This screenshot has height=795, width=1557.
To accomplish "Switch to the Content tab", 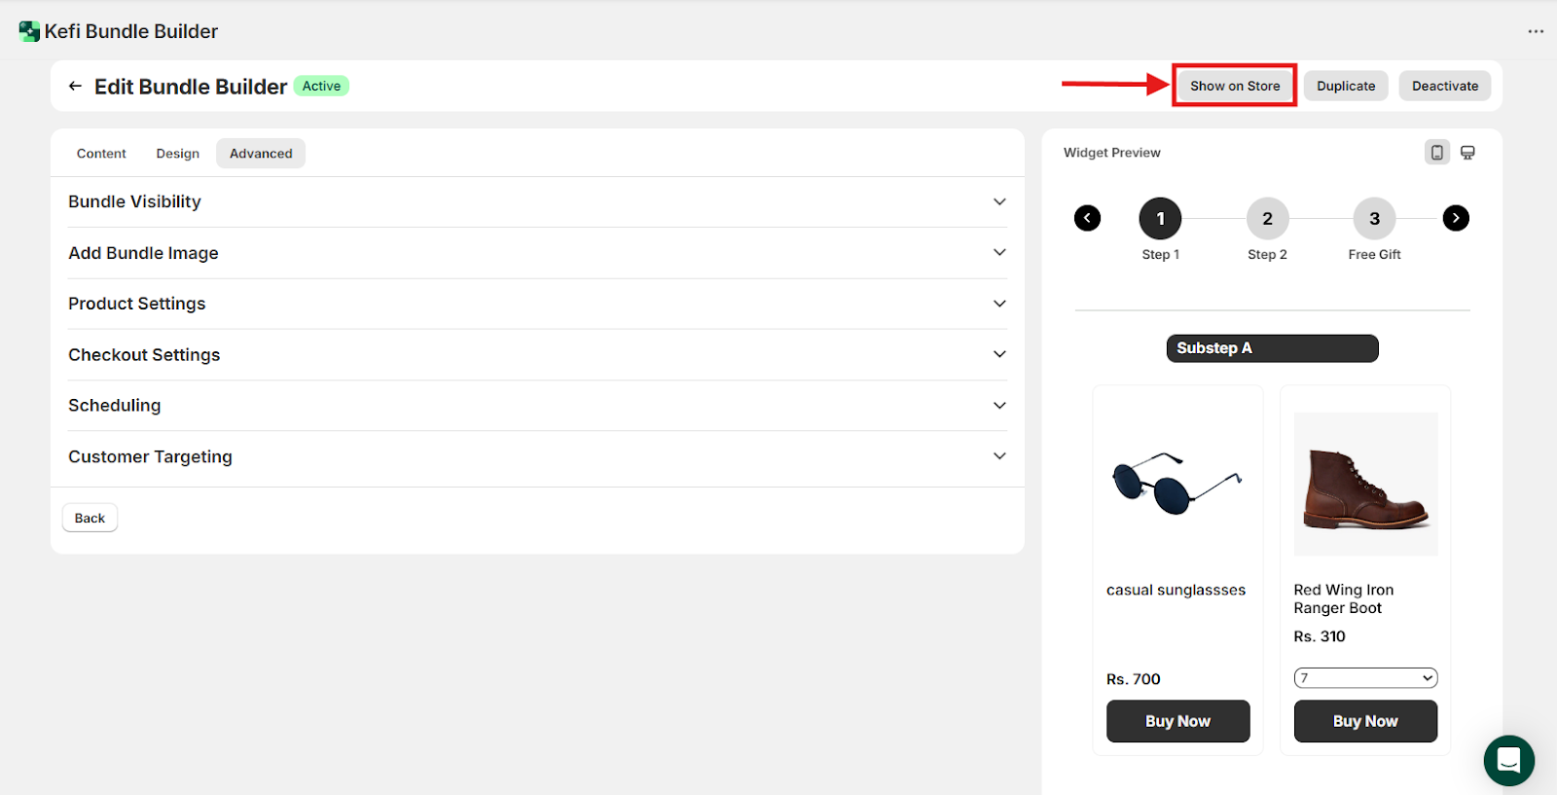I will [x=101, y=154].
